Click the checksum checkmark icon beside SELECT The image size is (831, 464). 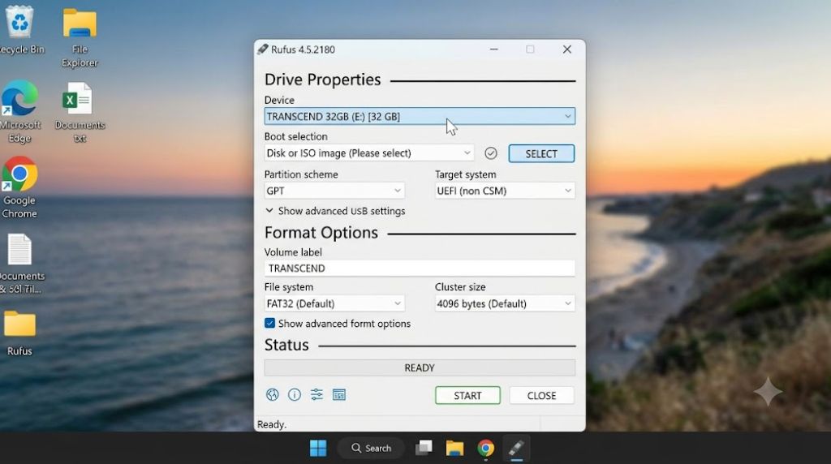coord(491,153)
